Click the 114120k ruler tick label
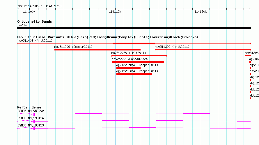The height and width of the screenshot is (145, 259). tap(201, 12)
